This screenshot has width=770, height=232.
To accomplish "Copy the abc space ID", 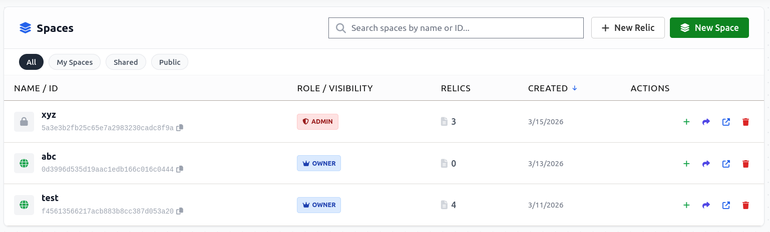I will coord(180,169).
